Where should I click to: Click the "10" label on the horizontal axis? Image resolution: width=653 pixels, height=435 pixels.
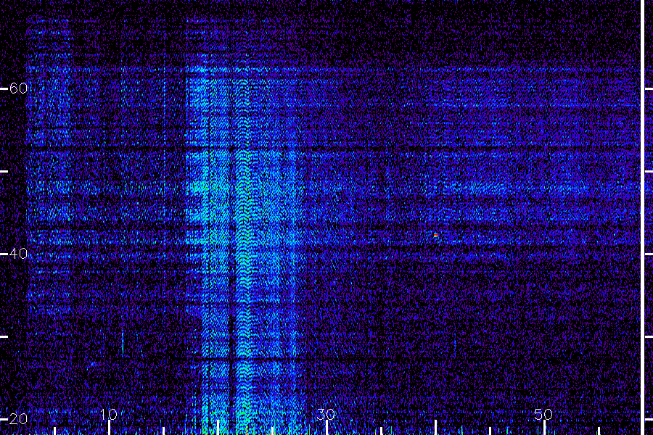click(109, 414)
